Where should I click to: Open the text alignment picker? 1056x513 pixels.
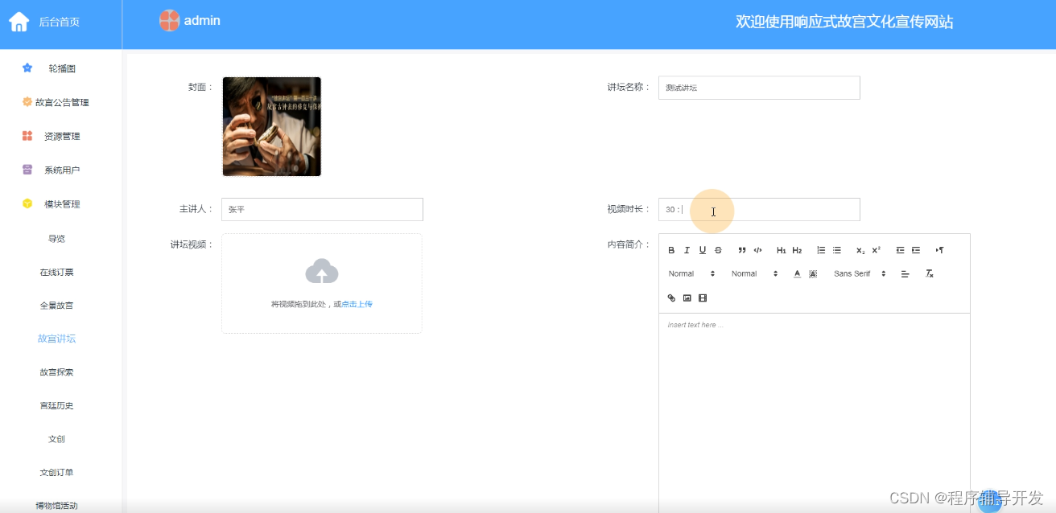pyautogui.click(x=905, y=274)
